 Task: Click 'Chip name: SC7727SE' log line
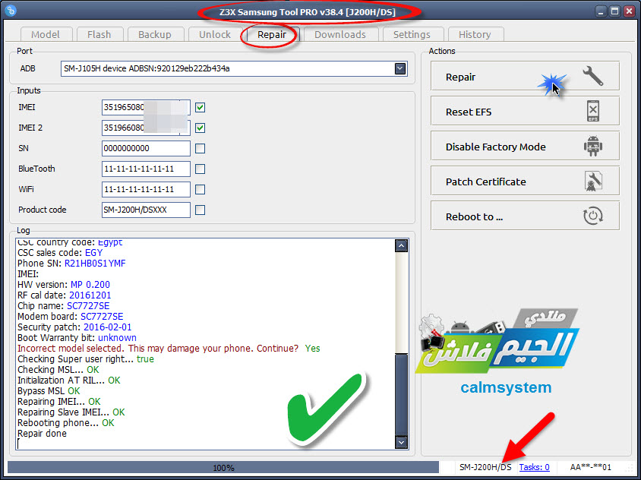63,306
